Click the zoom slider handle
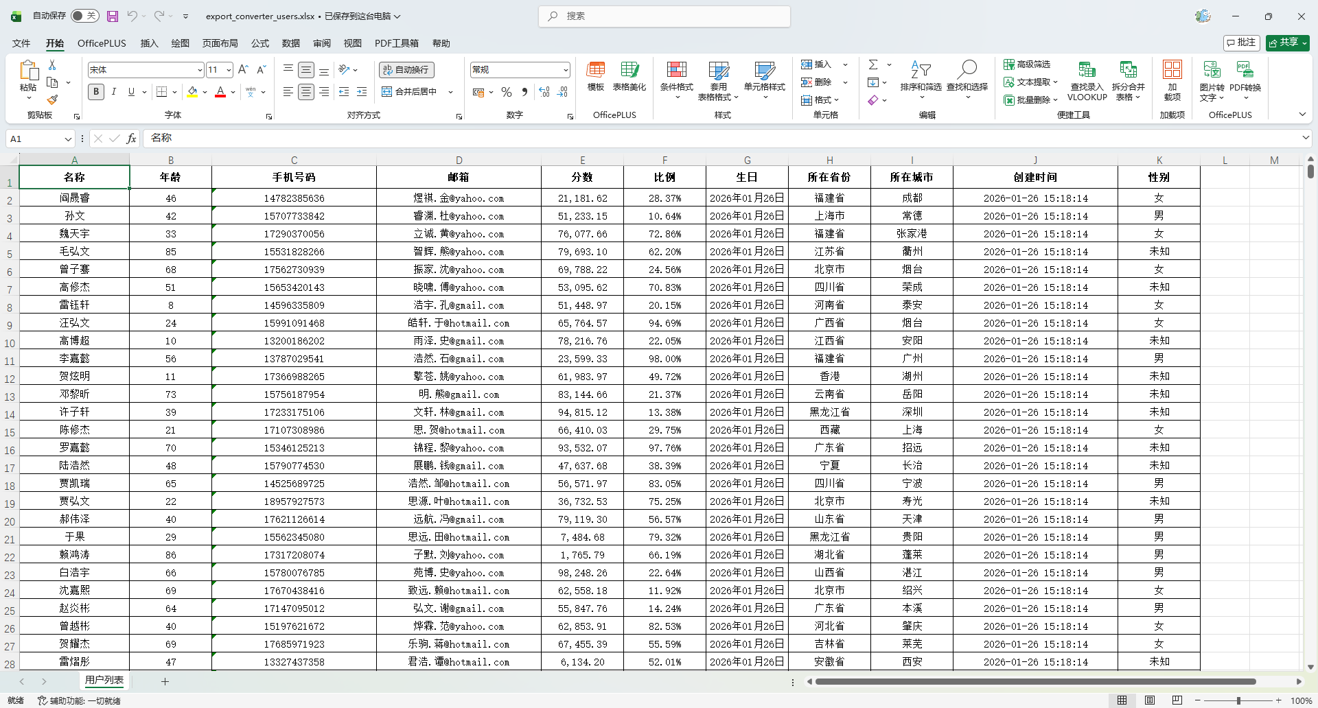The width and height of the screenshot is (1318, 708). click(x=1238, y=700)
